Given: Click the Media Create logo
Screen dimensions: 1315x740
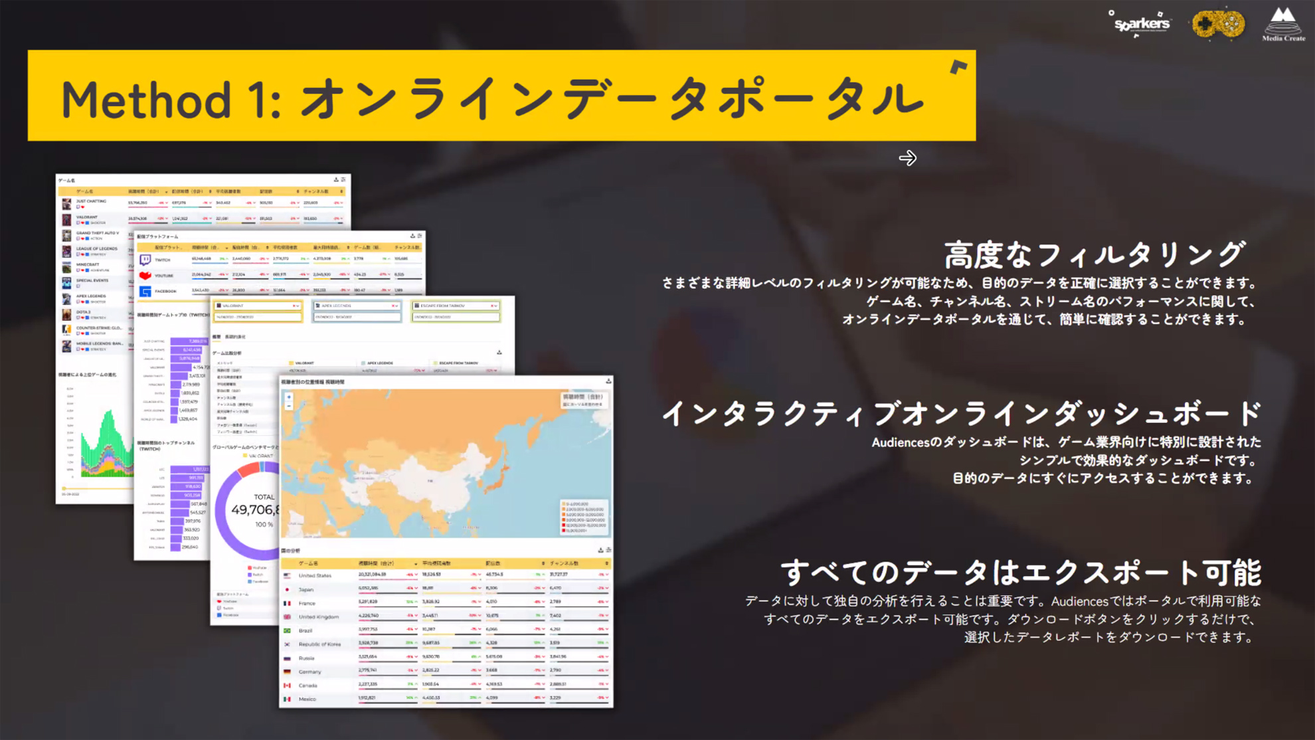Looking at the screenshot, I should 1283,25.
